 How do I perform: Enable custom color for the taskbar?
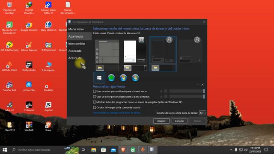(x=95, y=97)
